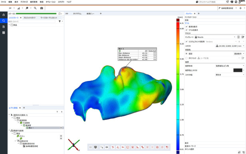Screen dimensions: 246x154
Task: Click the first tool icon in top toolbar
Action: (10, 8)
